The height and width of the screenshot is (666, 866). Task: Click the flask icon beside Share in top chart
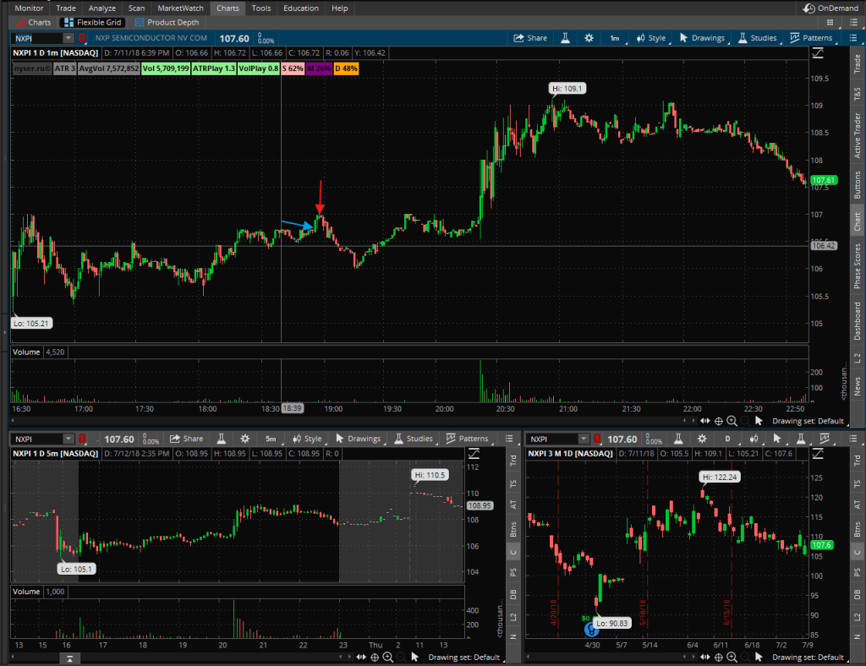(x=564, y=38)
